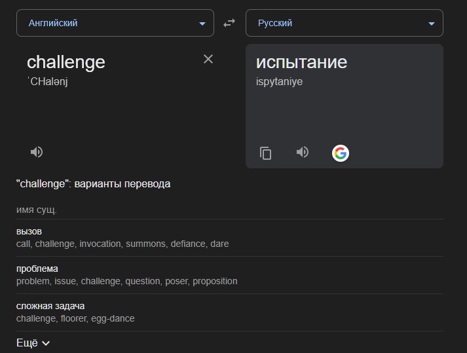Screen dimensions: 467x353
Task: Choose the translation сложная задача
Action: point(50,306)
